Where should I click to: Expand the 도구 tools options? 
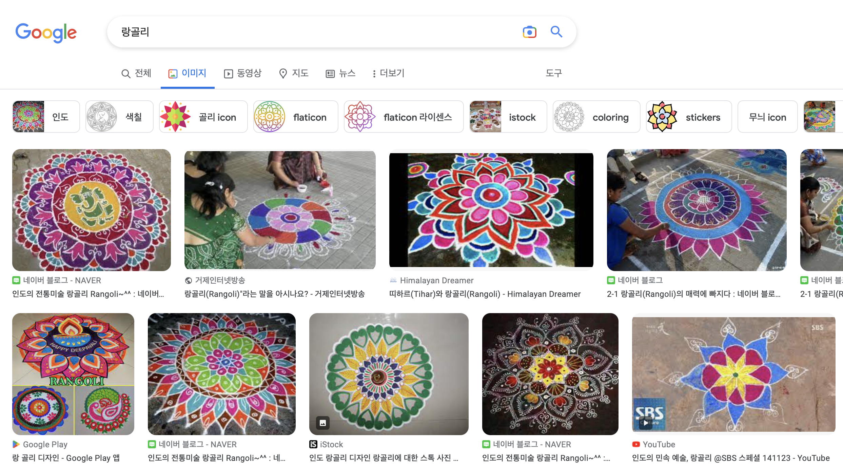pyautogui.click(x=553, y=73)
